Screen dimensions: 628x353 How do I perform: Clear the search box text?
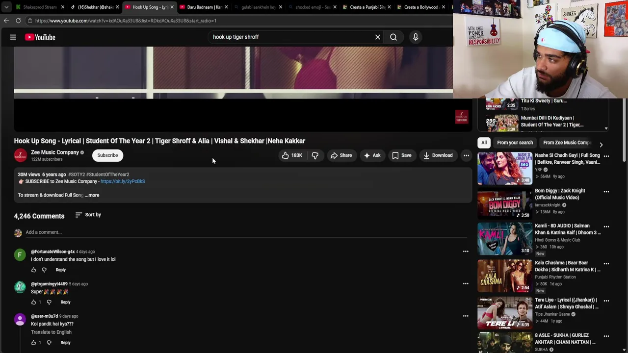(x=378, y=37)
